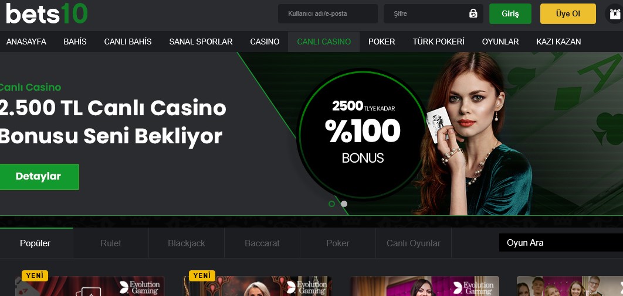Select the Baccarat category tab
This screenshot has height=296, width=623.
(262, 243)
